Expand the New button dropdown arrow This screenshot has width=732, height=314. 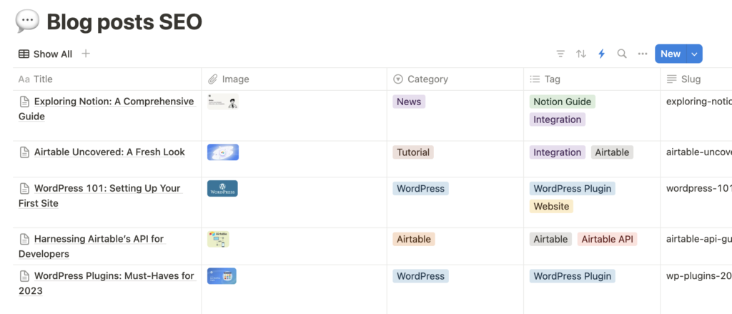click(x=694, y=54)
